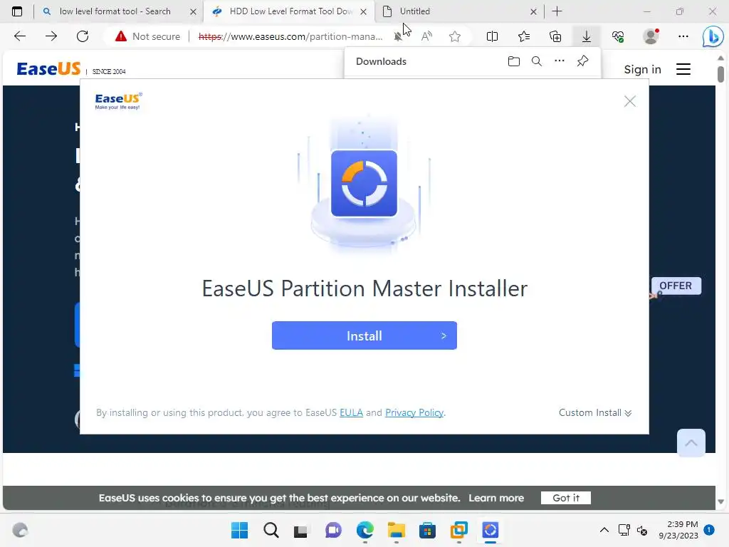Open more options in Downloads panel
This screenshot has width=729, height=547.
pyautogui.click(x=560, y=61)
